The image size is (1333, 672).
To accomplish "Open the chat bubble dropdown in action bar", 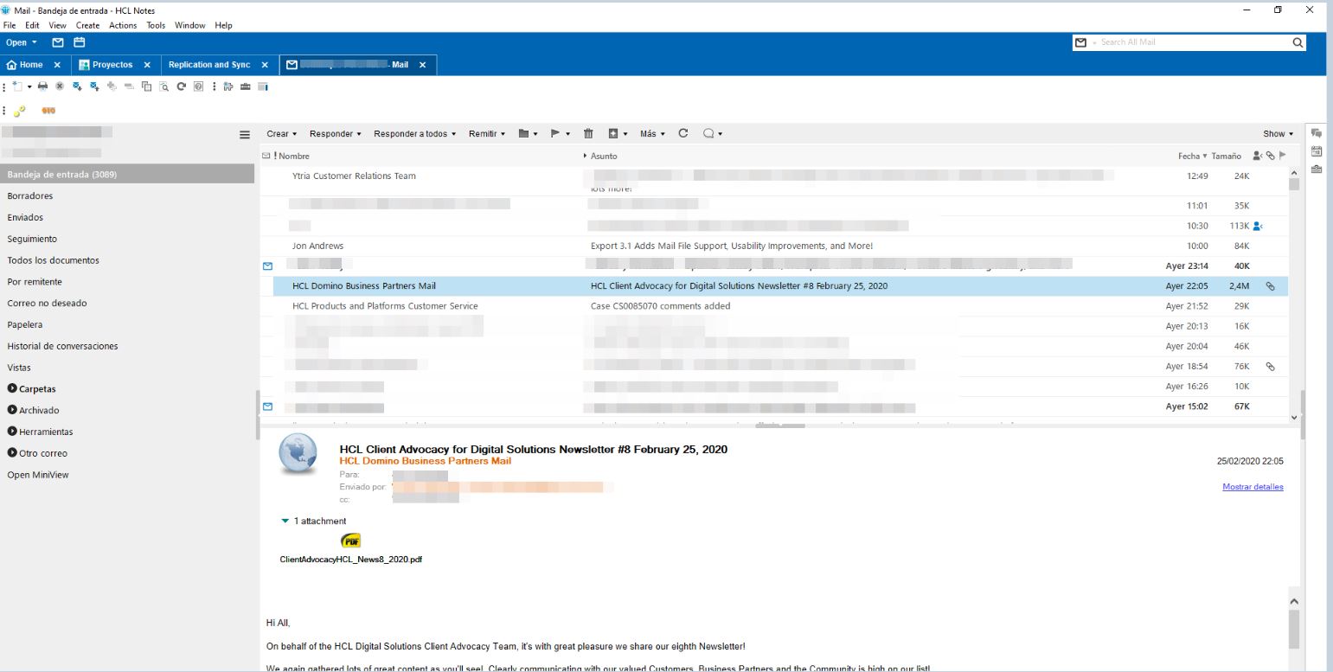I will click(x=713, y=133).
